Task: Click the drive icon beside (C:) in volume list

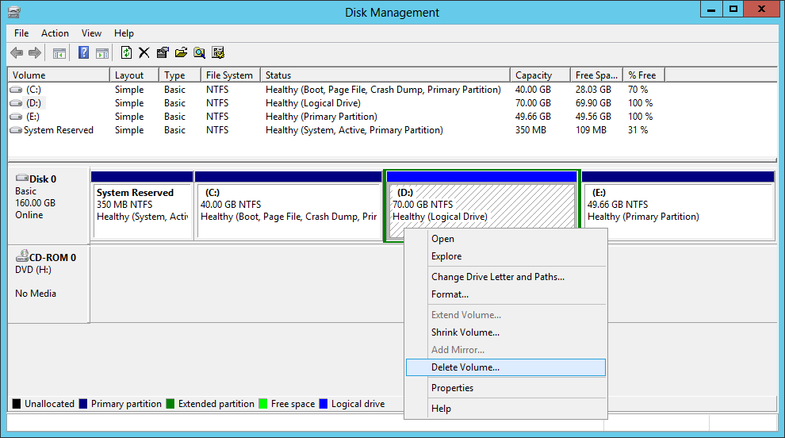Action: [16, 90]
